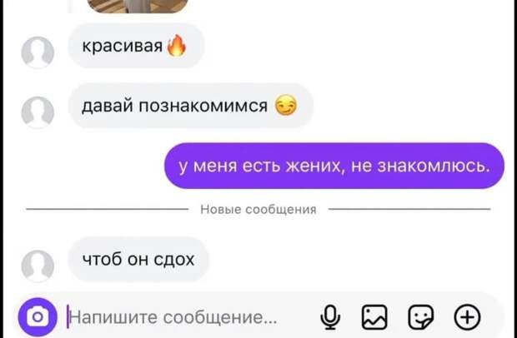Focus the 'Напишите сообщение...' input field
Viewport: 517px width, 338px height.
189,317
